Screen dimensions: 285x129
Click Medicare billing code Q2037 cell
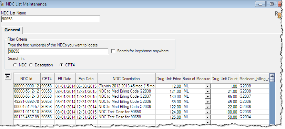click(254, 96)
